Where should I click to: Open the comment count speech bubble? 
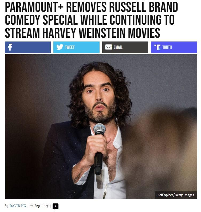click(56, 206)
